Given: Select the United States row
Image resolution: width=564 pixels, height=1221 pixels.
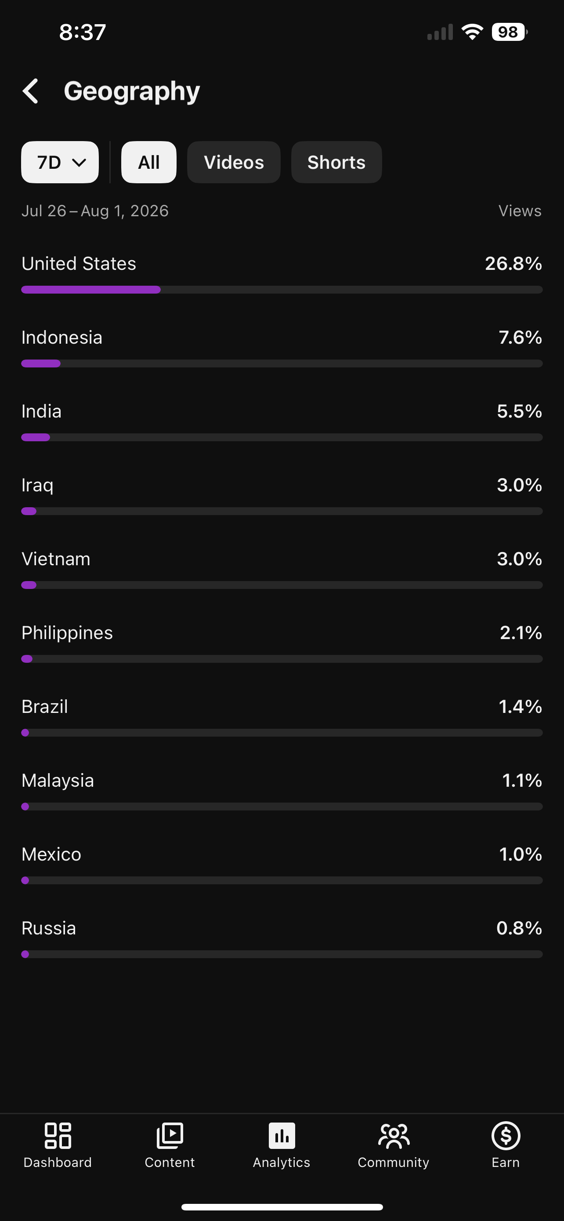Looking at the screenshot, I should tap(282, 273).
